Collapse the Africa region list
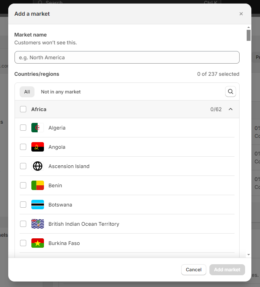 point(231,109)
